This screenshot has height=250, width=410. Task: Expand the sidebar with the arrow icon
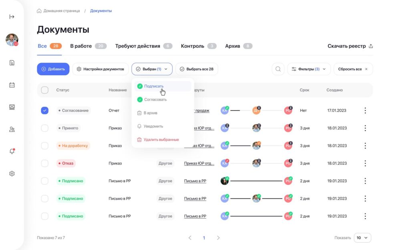12,17
